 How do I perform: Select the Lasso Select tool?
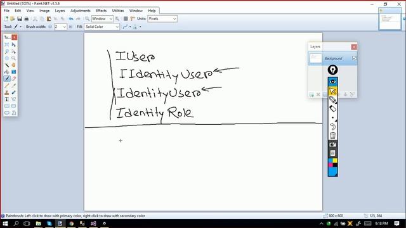(7, 51)
